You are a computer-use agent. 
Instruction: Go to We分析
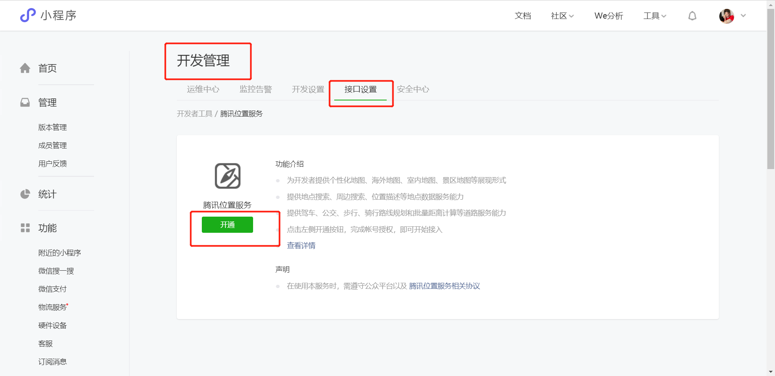click(609, 16)
